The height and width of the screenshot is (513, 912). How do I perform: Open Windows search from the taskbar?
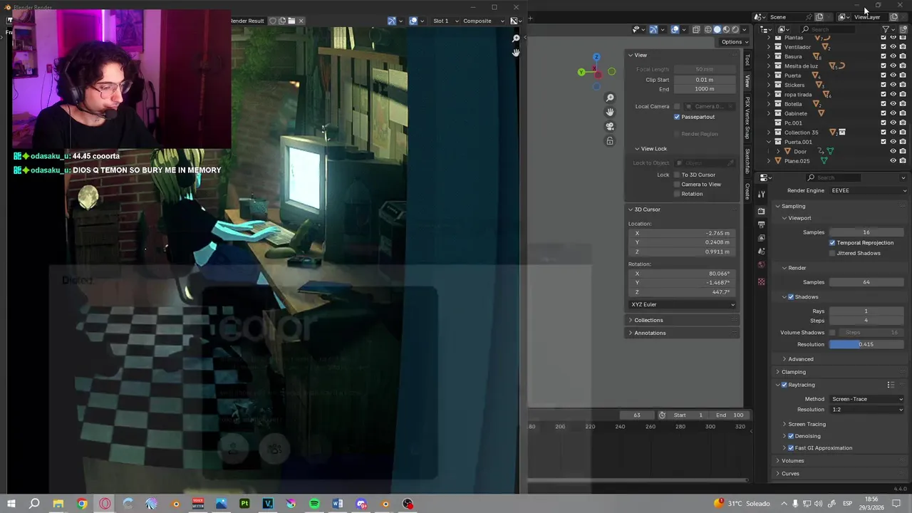tap(34, 504)
